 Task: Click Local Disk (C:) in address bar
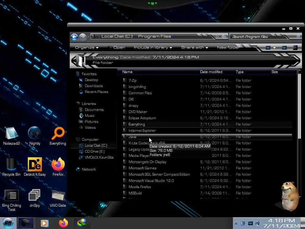(x=117, y=36)
